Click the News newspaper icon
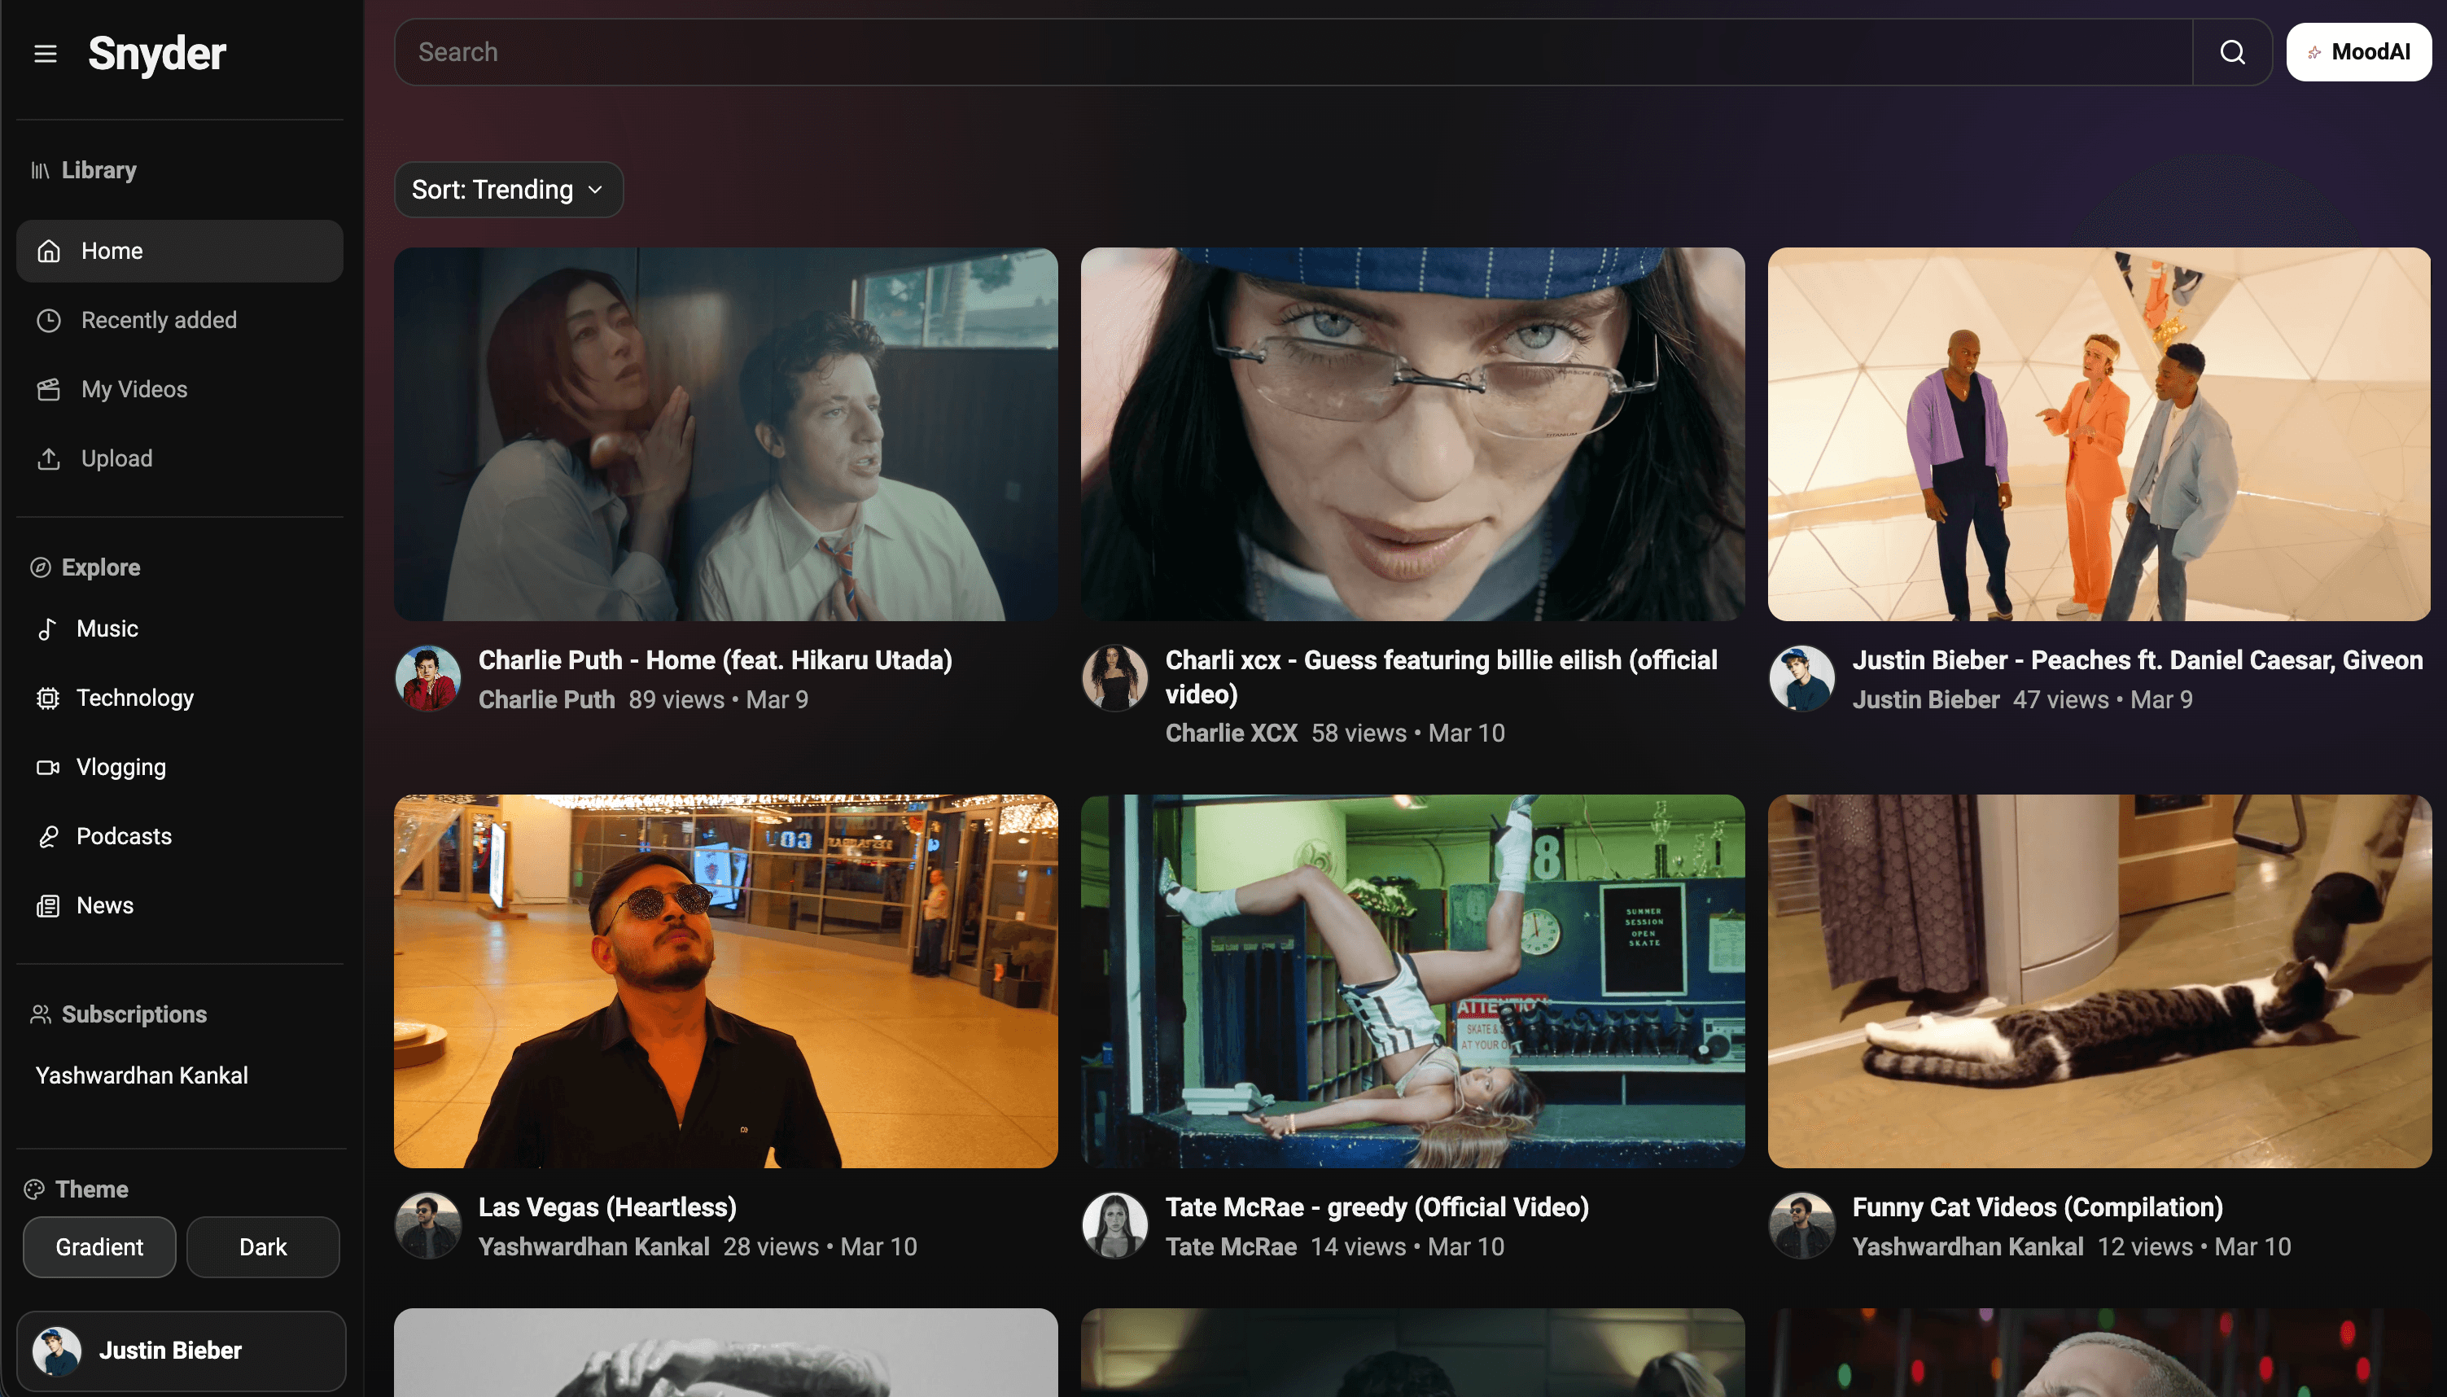Image resolution: width=2447 pixels, height=1397 pixels. pyautogui.click(x=47, y=906)
